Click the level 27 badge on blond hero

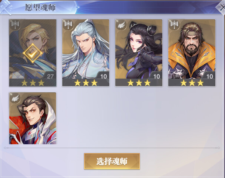(x=50, y=76)
